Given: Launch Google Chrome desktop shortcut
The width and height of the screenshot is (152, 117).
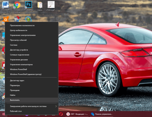Looking at the screenshot, I should point(17,7).
